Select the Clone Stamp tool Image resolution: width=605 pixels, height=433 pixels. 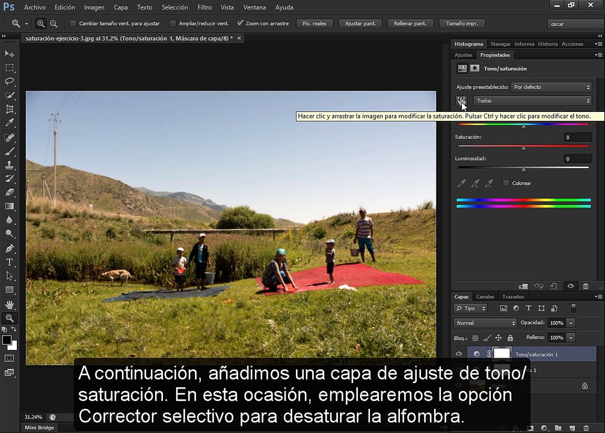[x=10, y=165]
